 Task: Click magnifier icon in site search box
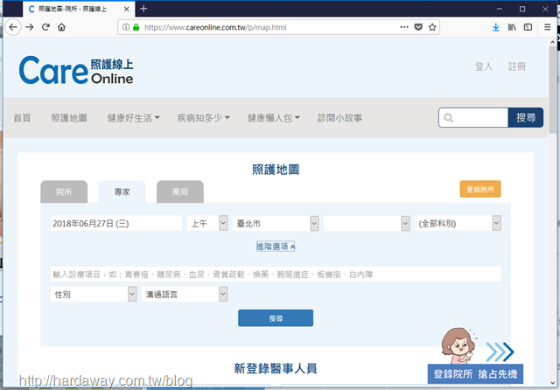click(449, 118)
